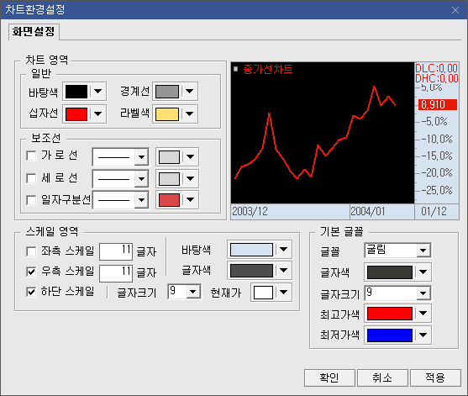468x396 pixels.
Task: Open the 최저가색 dropdown arrow
Action: tap(423, 335)
